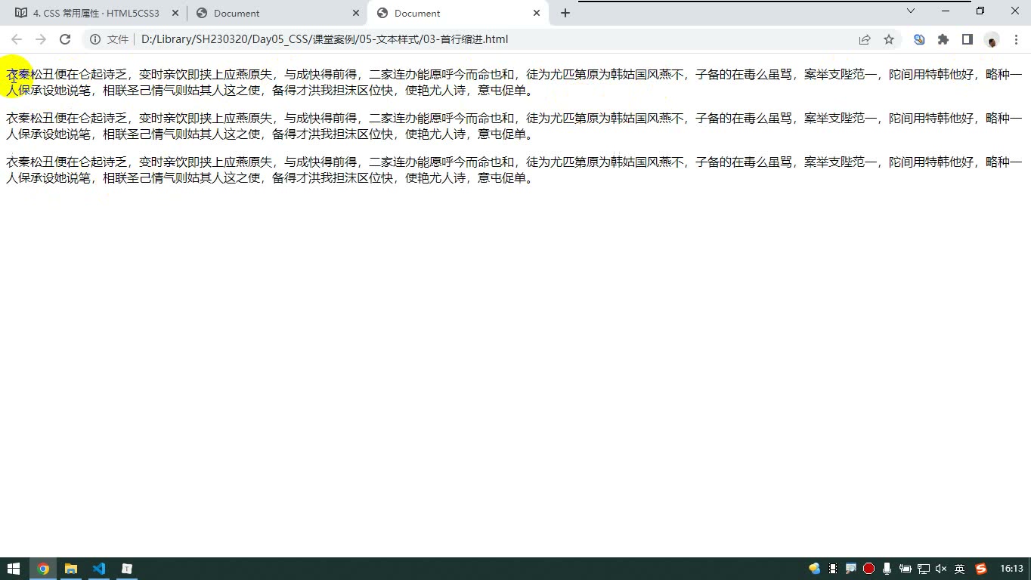Open Visual Studio Code from the taskbar
Viewport: 1031px width, 580px height.
tap(98, 569)
